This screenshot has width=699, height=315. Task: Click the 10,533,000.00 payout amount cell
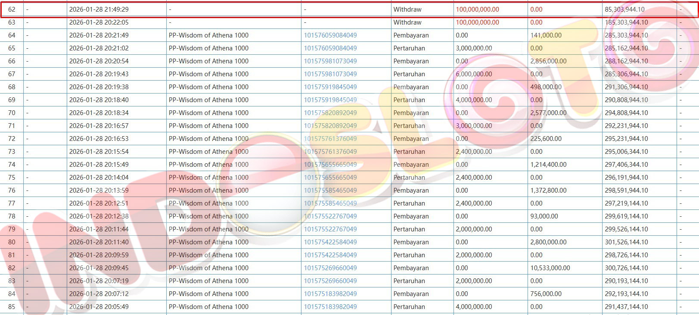(x=550, y=268)
